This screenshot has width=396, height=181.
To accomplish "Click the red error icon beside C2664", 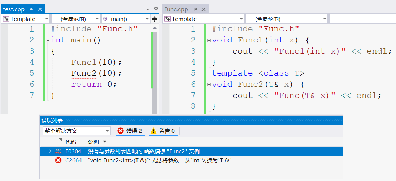I will click(x=58, y=160).
